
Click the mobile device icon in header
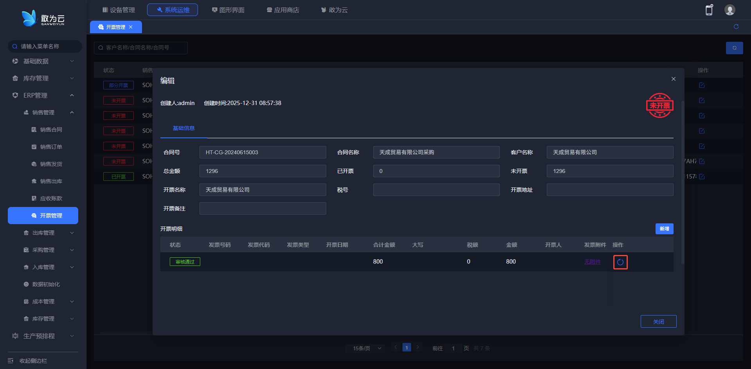pos(709,10)
